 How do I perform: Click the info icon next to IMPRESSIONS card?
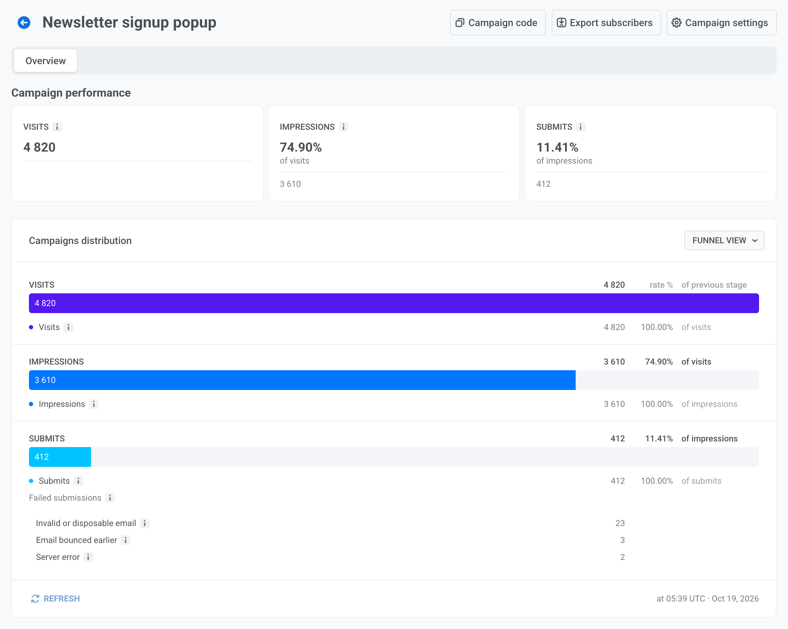[343, 127]
